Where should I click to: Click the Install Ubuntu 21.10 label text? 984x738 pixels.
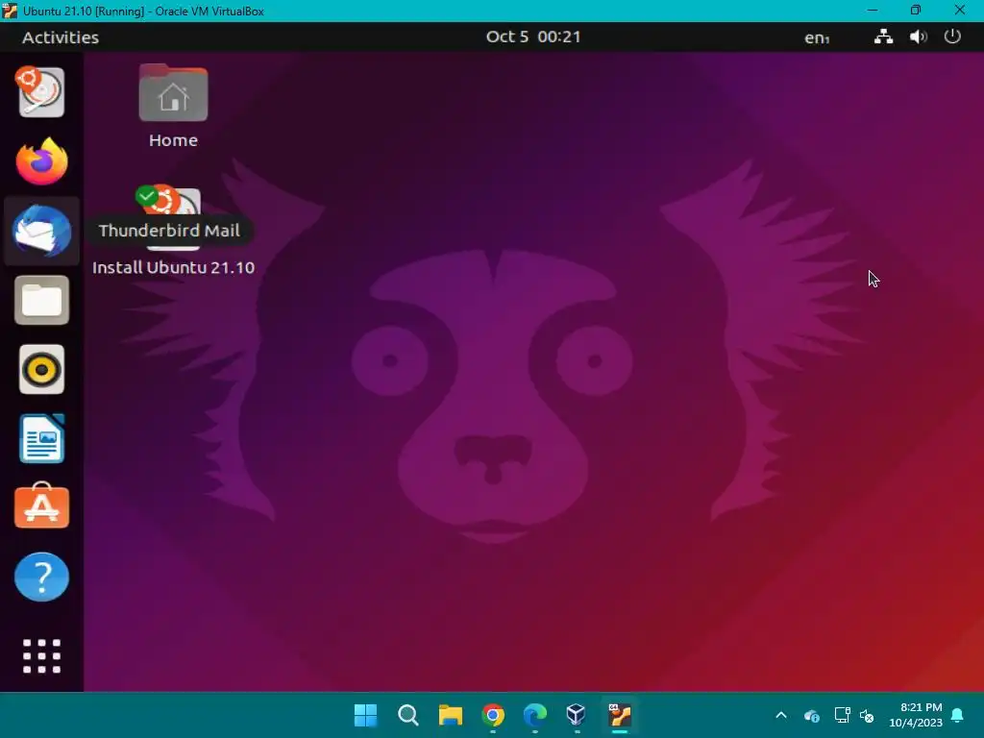pyautogui.click(x=173, y=267)
